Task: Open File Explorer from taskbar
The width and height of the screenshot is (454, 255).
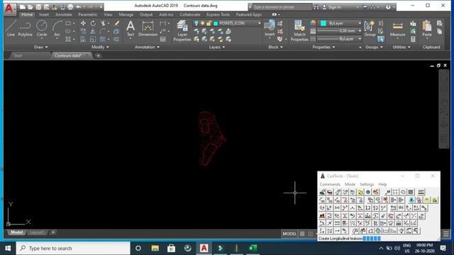Action: [155, 248]
